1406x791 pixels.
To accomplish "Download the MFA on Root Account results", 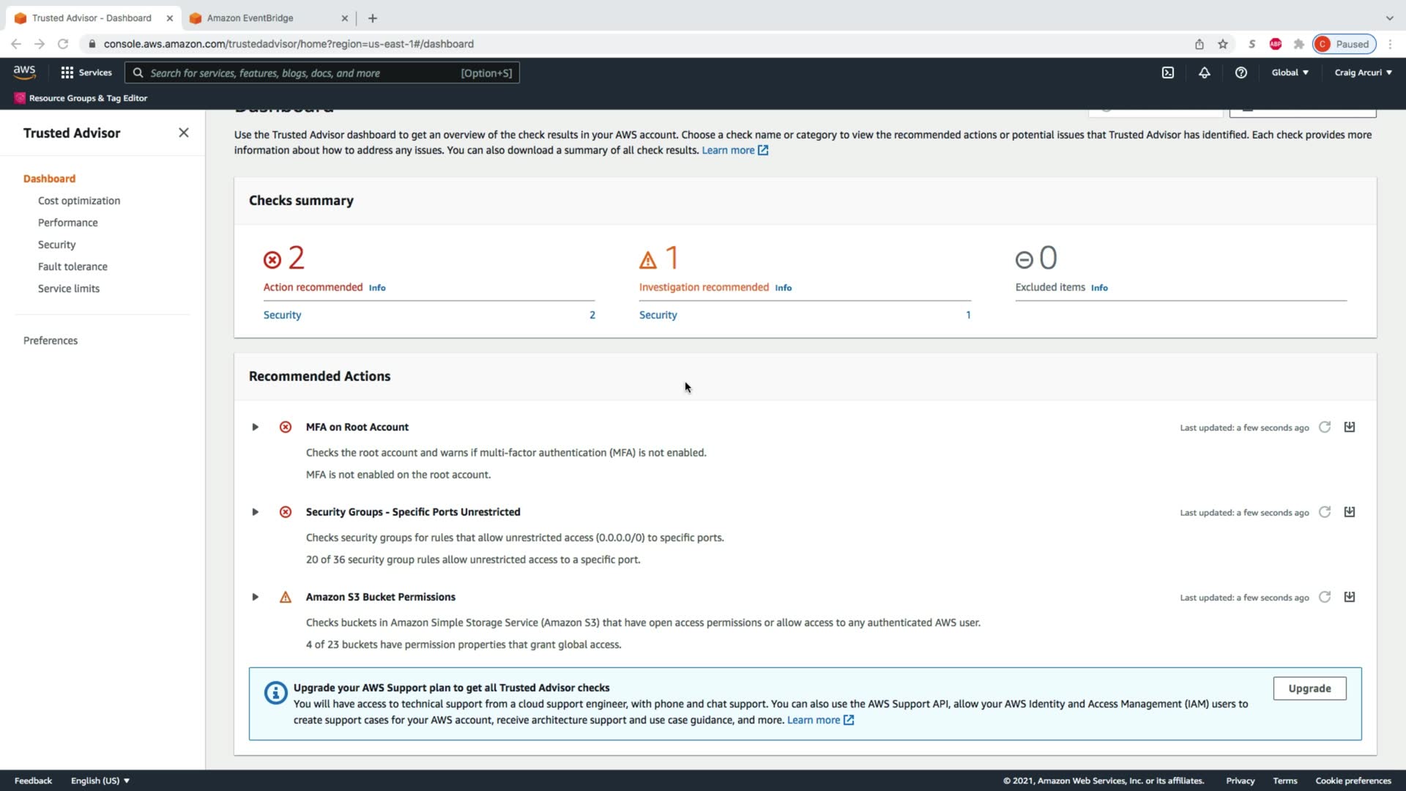I will 1350,427.
